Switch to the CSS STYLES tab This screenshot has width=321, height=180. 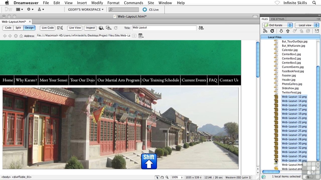(x=278, y=19)
